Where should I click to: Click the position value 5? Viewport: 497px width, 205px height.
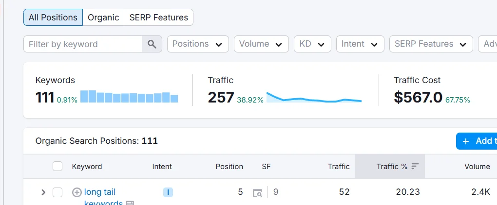point(240,192)
